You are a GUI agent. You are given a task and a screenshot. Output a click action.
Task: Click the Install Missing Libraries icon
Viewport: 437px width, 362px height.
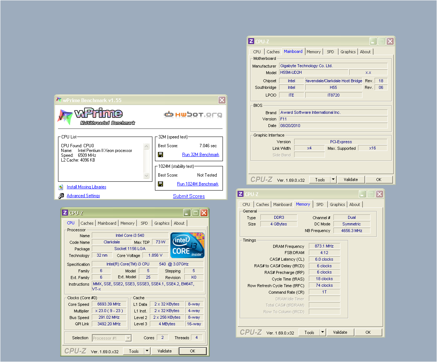click(61, 187)
